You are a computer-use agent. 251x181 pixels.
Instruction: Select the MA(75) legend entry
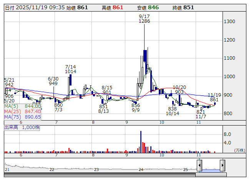coord(23,117)
